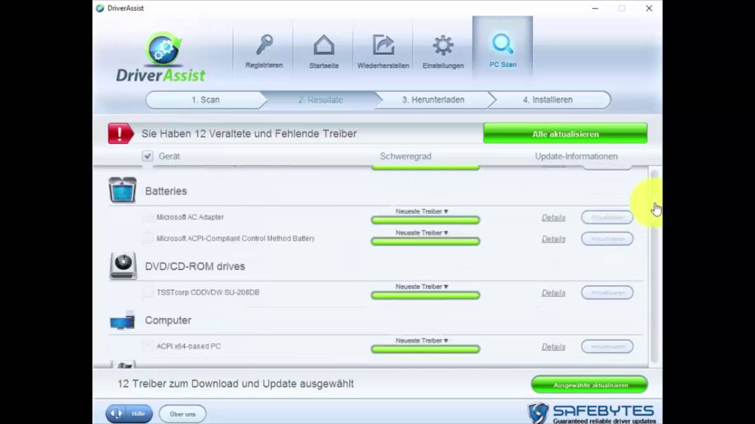Image resolution: width=755 pixels, height=424 pixels.
Task: Click the driver list vertical scrollbar
Action: pyautogui.click(x=654, y=265)
